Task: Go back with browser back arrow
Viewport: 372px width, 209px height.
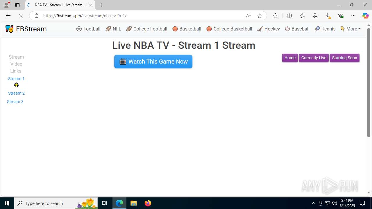Action: 8,16
